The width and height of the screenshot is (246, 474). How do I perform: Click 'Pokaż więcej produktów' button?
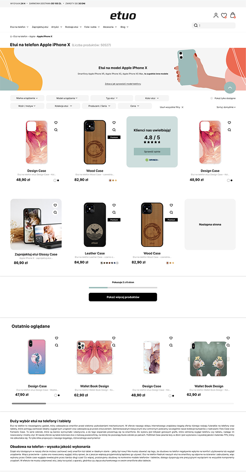(123, 297)
